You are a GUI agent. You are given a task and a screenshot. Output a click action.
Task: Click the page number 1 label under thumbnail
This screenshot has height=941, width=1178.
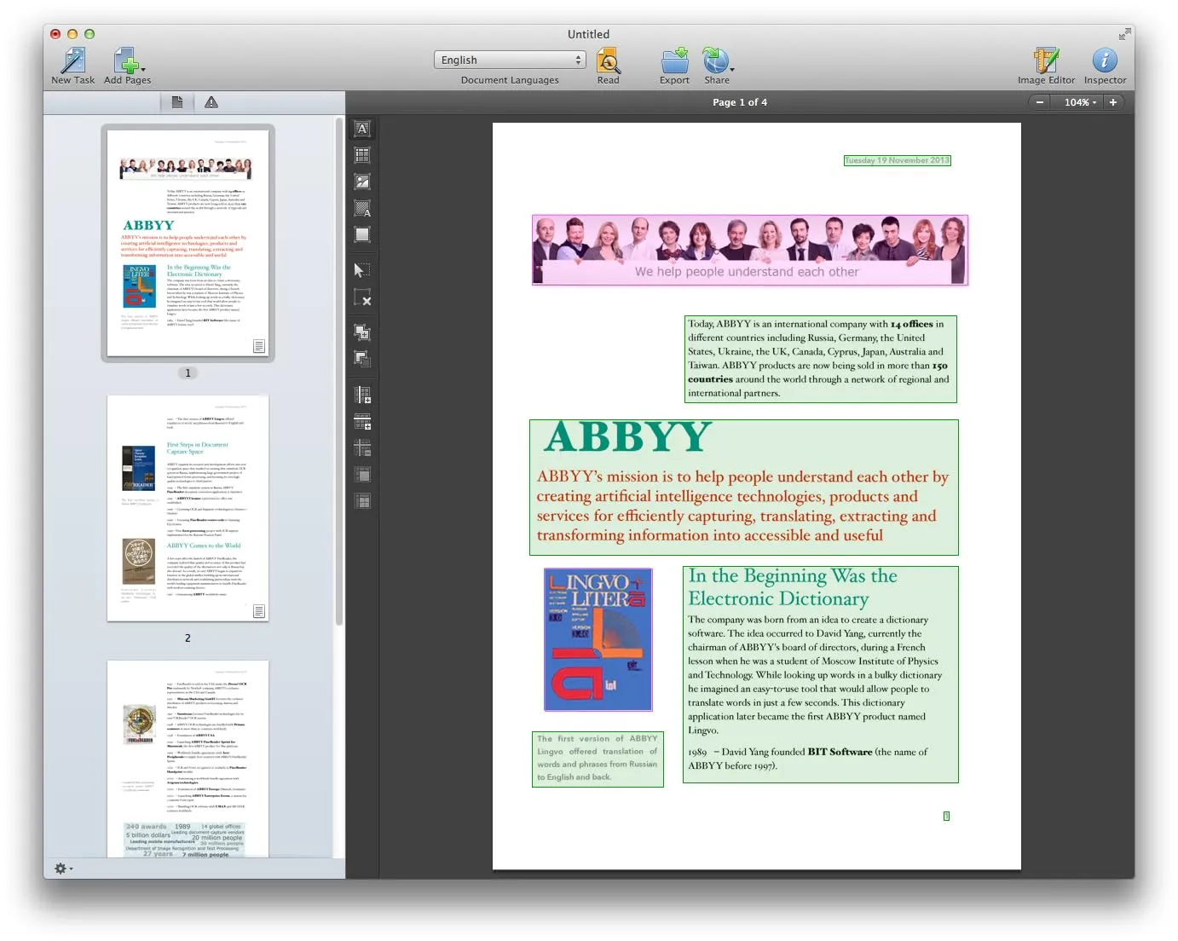point(188,373)
